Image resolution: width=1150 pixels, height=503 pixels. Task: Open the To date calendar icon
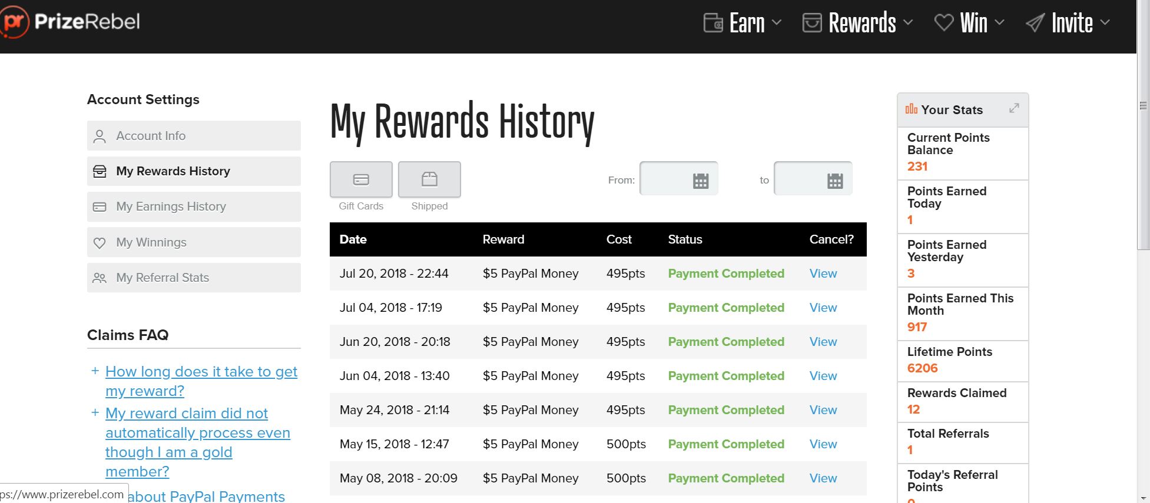pos(835,181)
